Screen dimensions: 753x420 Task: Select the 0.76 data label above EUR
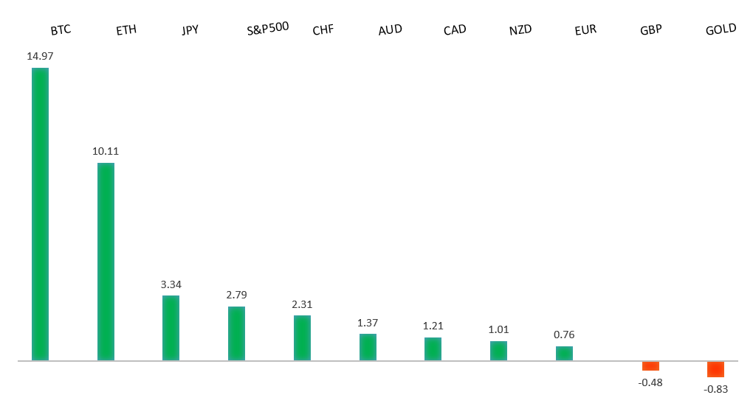tap(564, 335)
